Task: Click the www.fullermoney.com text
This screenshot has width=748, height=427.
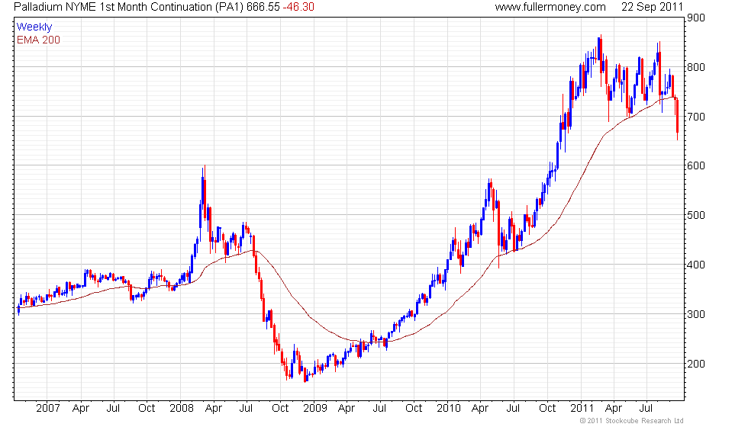Action: point(550,7)
